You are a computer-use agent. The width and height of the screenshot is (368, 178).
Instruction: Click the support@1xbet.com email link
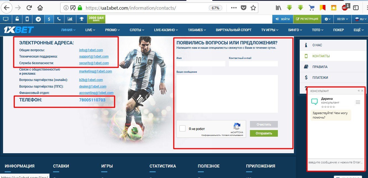pos(94,56)
